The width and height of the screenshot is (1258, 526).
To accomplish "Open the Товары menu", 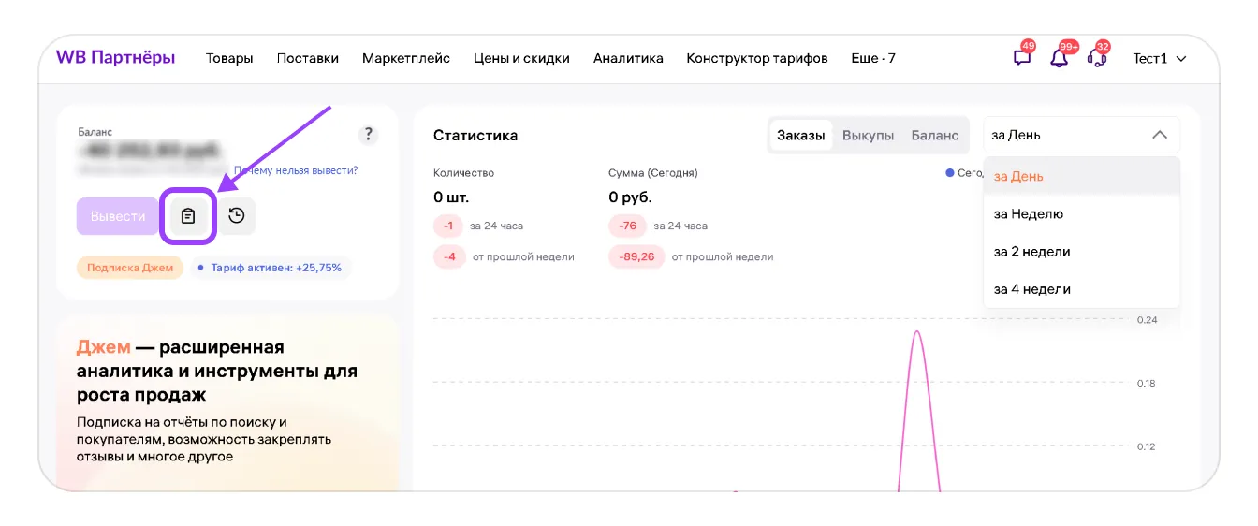I will [229, 58].
